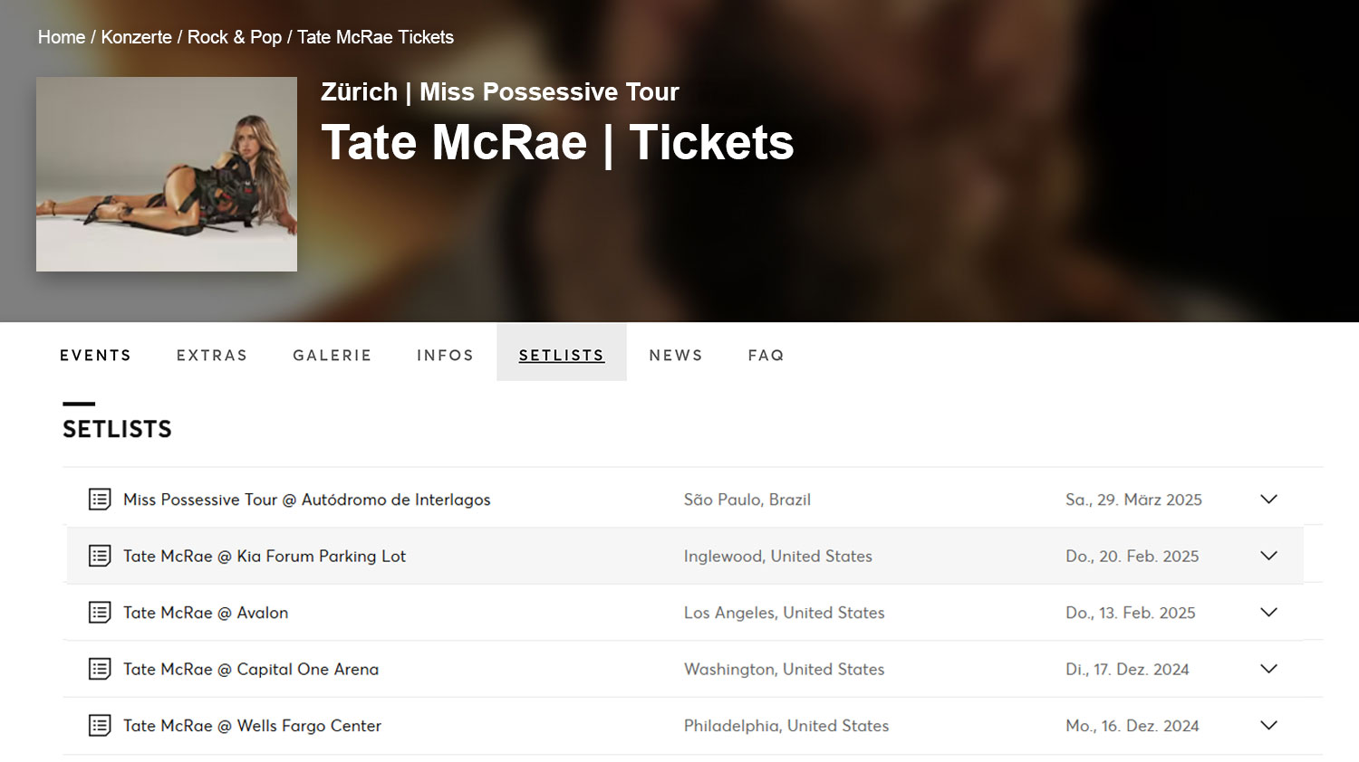Viewport: 1359px width, 762px height.
Task: Open Konzerte breadcrumb link
Action: tap(136, 37)
